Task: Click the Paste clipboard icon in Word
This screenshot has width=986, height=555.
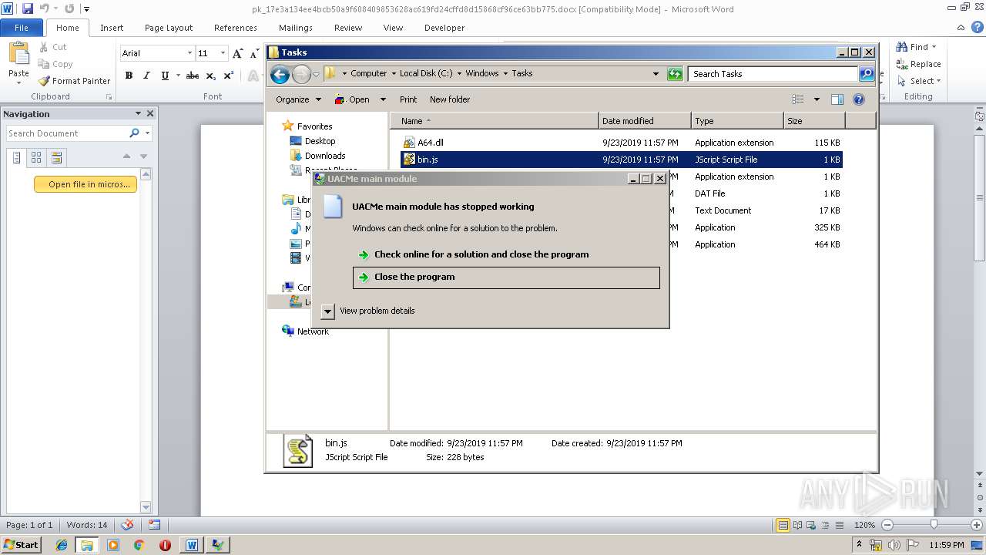Action: tap(18, 53)
